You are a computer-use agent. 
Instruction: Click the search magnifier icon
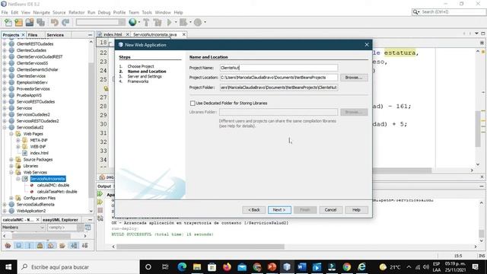[x=415, y=12]
